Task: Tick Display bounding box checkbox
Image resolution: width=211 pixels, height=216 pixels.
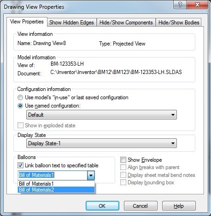Action: tap(123, 182)
